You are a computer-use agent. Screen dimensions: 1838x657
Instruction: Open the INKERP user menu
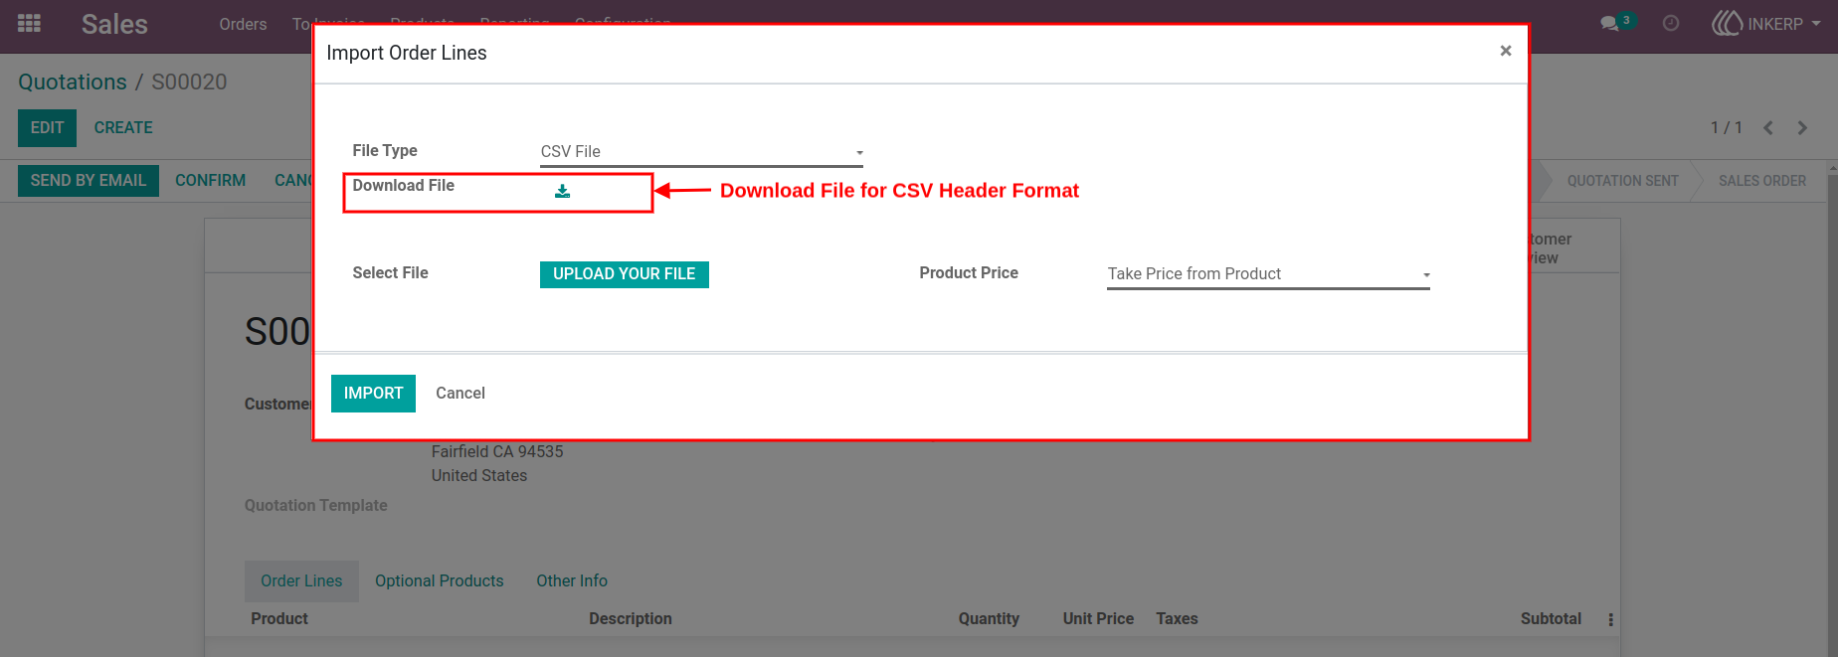click(1766, 24)
